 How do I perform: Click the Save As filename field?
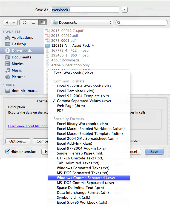[85, 10]
